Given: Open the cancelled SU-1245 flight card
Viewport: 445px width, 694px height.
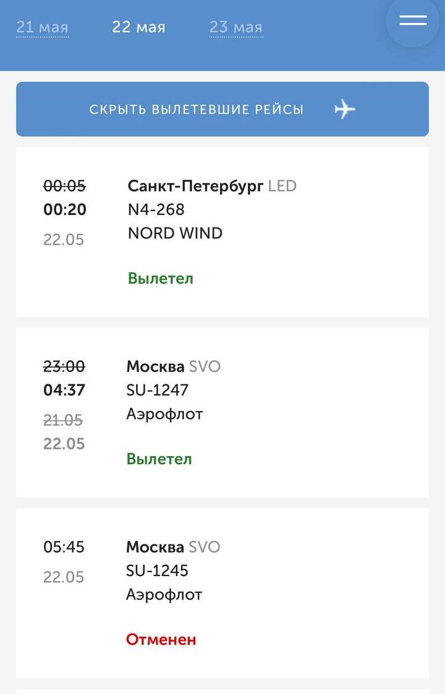Looking at the screenshot, I should pyautogui.click(x=222, y=593).
